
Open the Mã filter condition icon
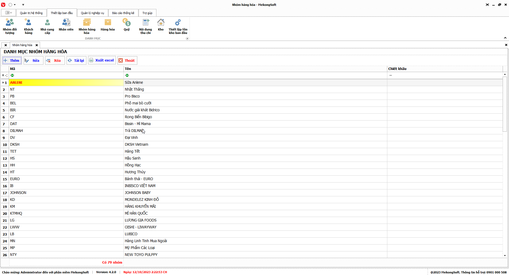tap(12, 76)
